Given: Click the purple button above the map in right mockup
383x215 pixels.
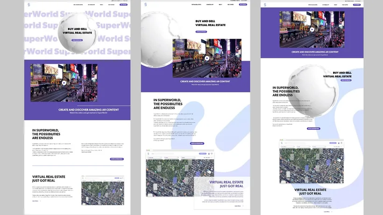Looking at the screenshot, I should tap(313, 128).
